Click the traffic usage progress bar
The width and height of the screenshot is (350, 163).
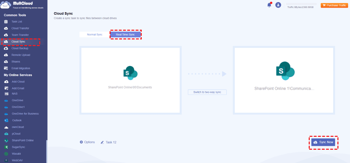(301, 4)
